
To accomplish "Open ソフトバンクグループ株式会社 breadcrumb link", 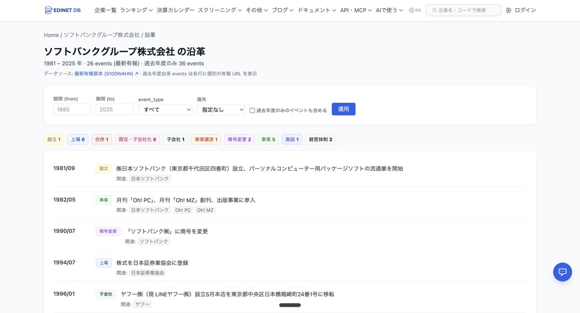I will [101, 35].
